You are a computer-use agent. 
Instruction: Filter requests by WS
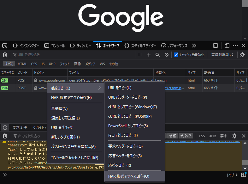pyautogui.click(x=102, y=64)
